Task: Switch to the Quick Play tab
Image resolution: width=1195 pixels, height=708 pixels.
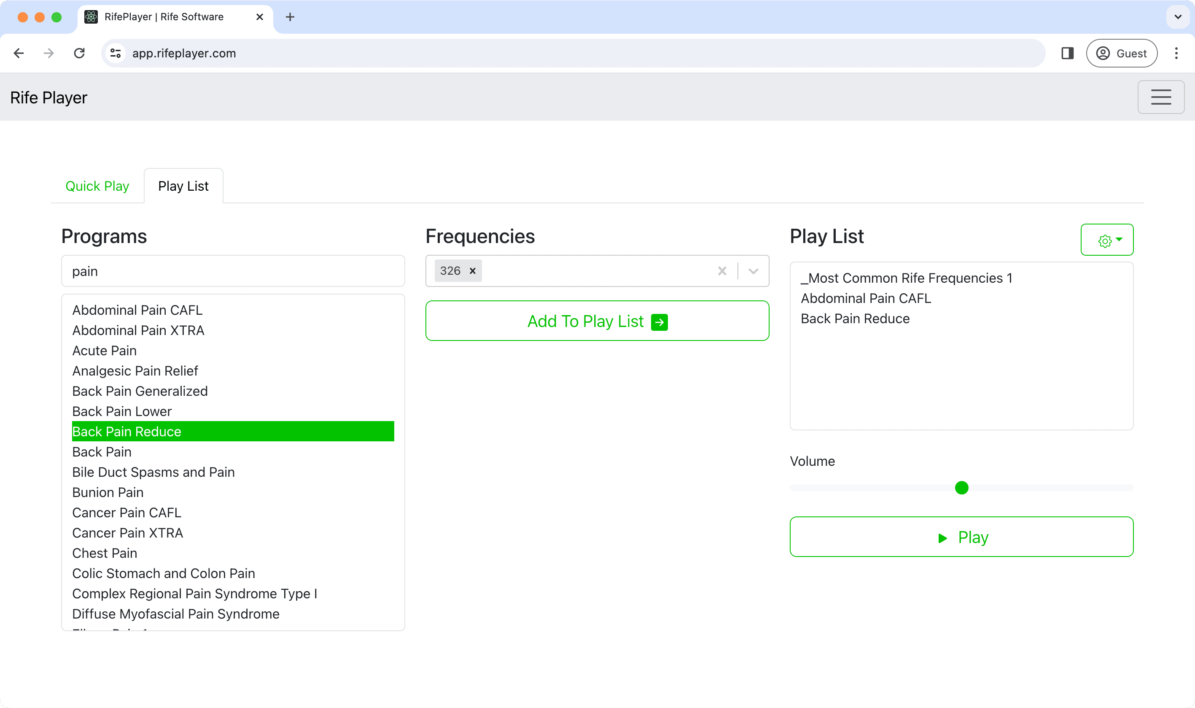Action: pos(97,186)
